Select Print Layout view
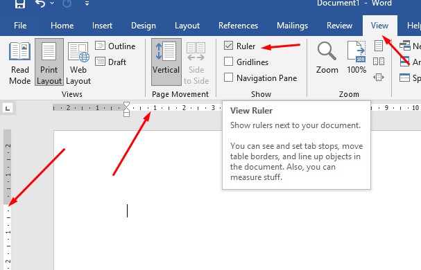This screenshot has width=421, height=270. click(x=49, y=62)
